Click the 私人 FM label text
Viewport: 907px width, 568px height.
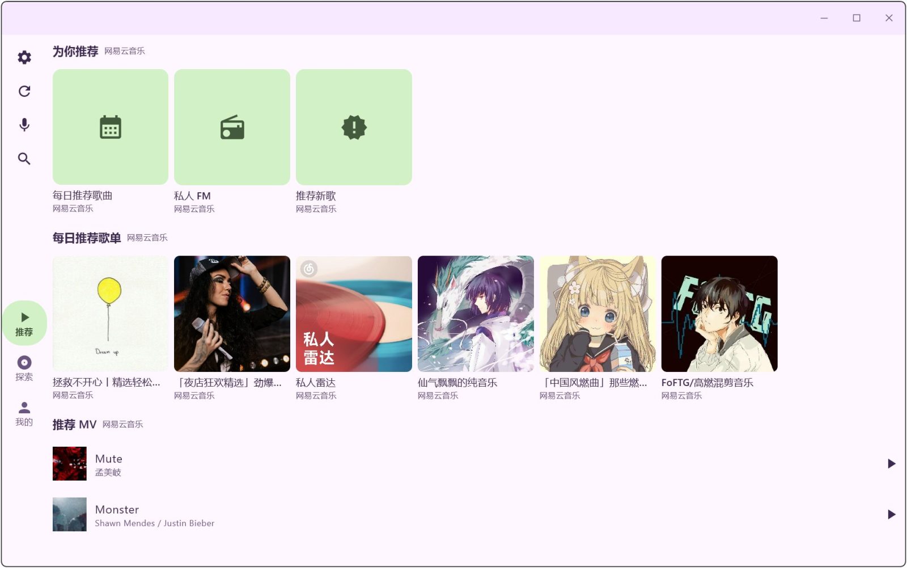[192, 196]
